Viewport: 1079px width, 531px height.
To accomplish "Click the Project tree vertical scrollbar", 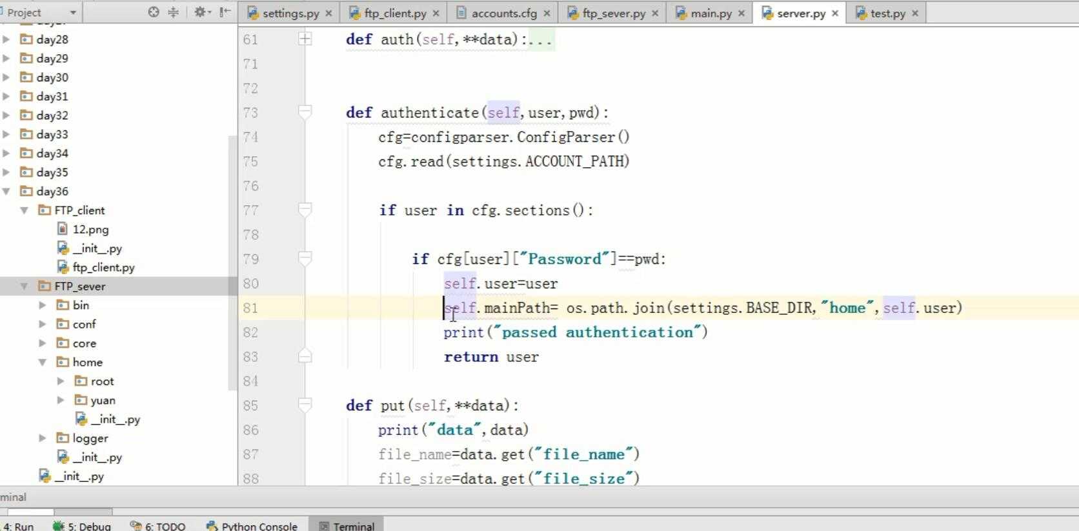I will coord(232,263).
